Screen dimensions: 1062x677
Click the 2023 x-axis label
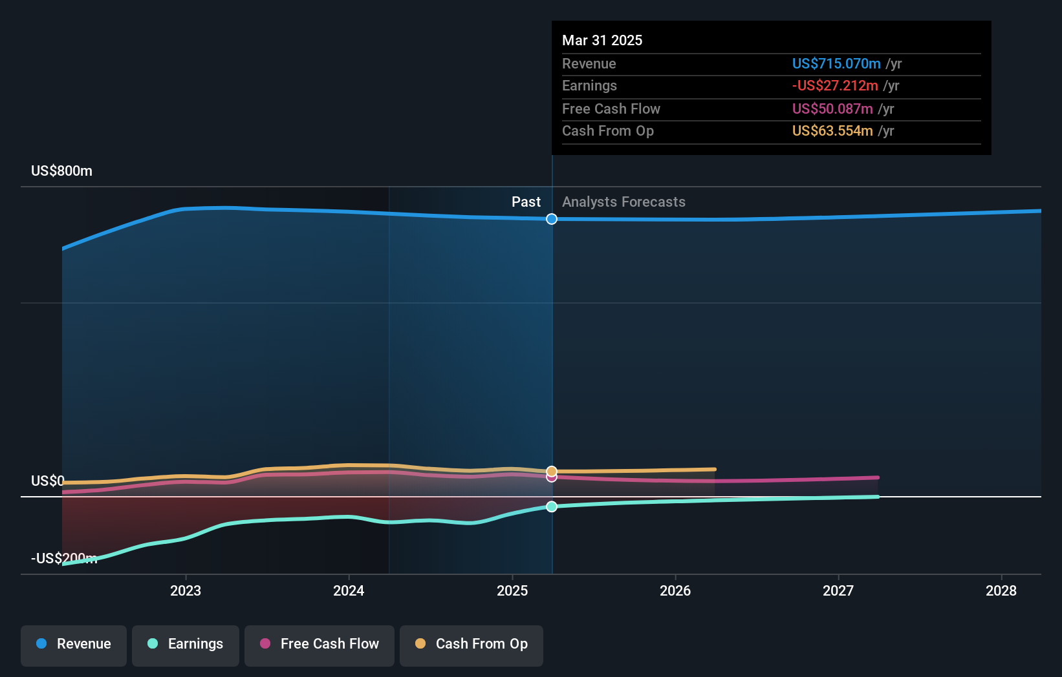coord(186,590)
